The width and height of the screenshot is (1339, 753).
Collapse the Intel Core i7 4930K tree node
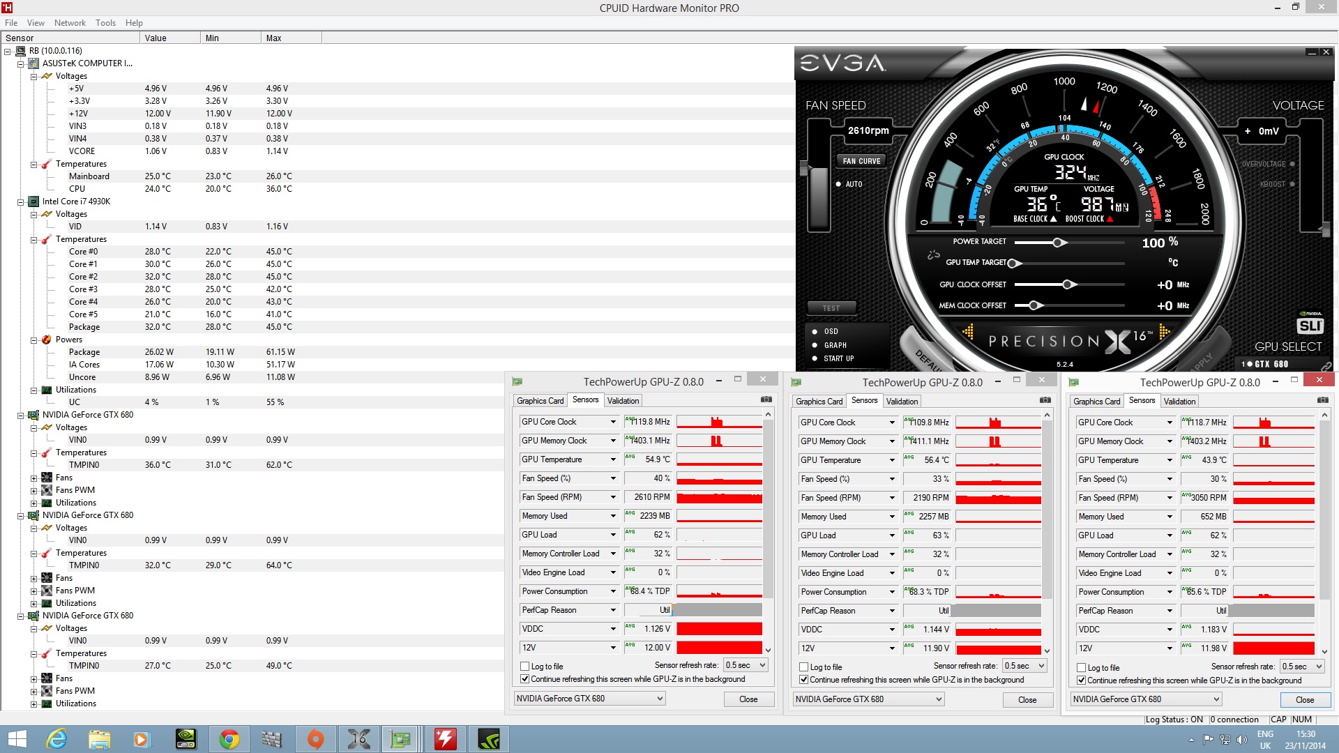coord(21,202)
